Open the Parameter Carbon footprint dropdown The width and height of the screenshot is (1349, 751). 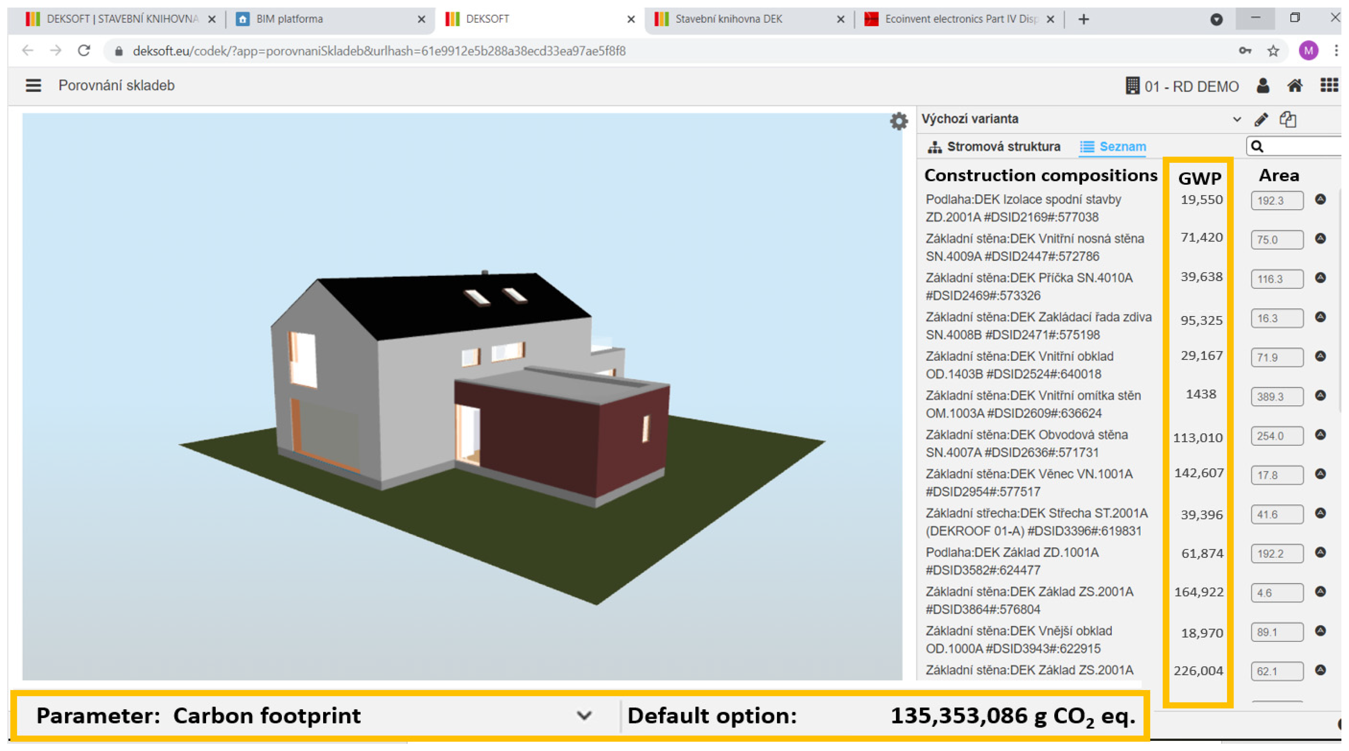pyautogui.click(x=584, y=715)
